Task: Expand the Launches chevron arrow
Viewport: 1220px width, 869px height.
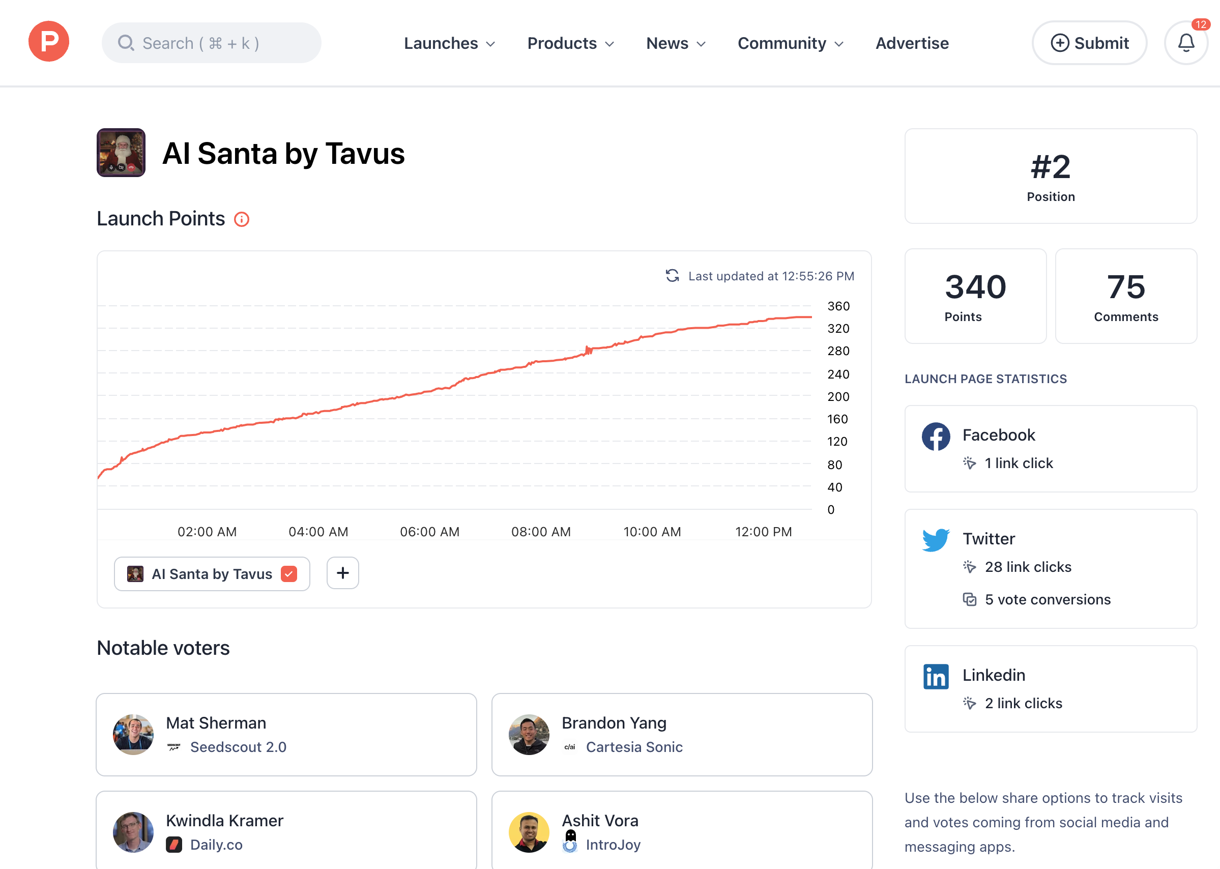Action: pos(490,44)
